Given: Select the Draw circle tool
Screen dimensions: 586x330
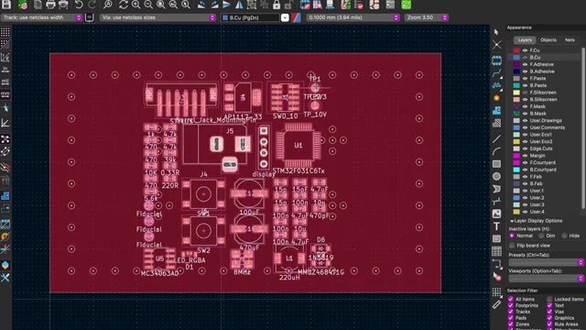Looking at the screenshot, I should pyautogui.click(x=496, y=176).
